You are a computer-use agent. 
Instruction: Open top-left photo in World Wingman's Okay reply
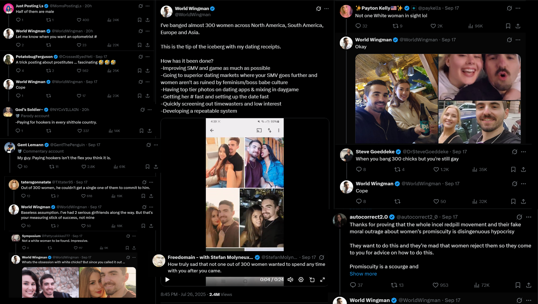pos(397,99)
